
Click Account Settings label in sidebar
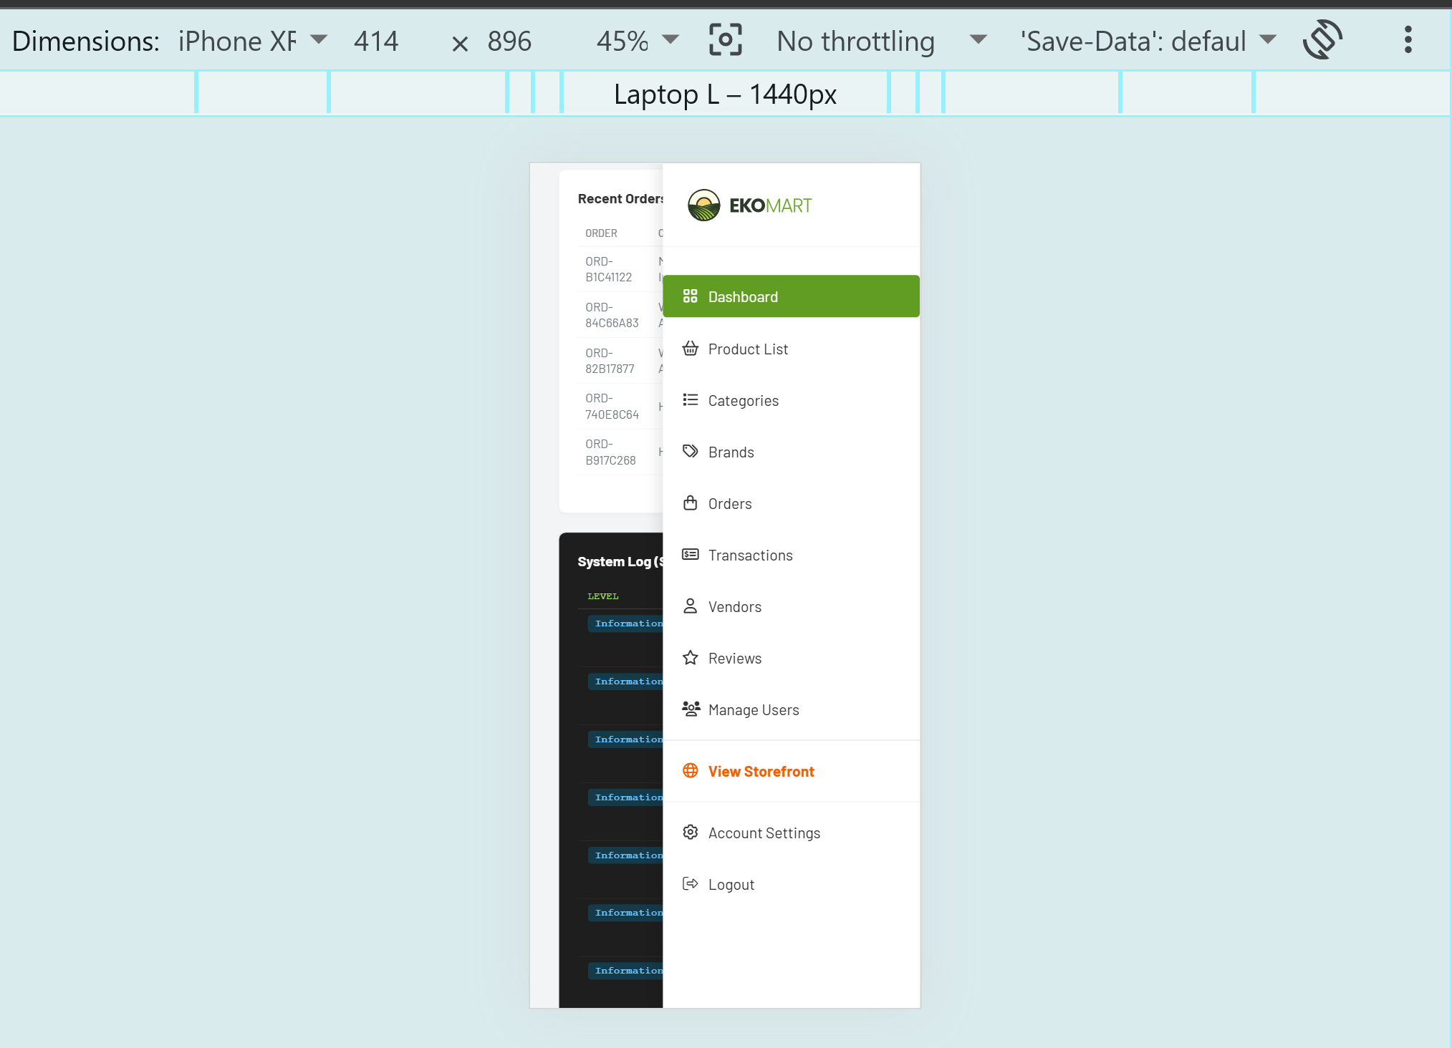[x=764, y=833]
